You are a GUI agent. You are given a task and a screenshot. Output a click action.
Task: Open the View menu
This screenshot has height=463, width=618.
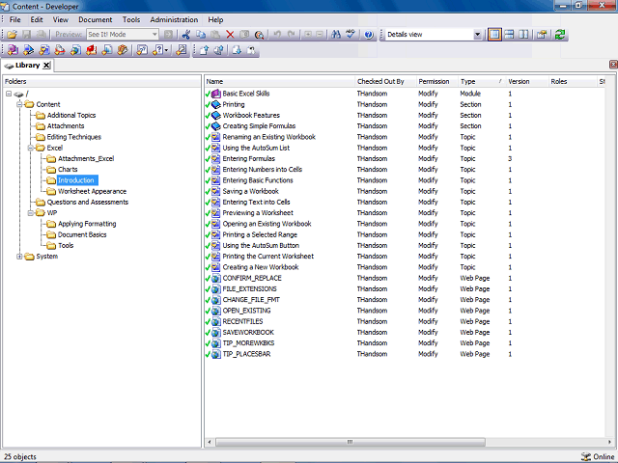[61, 19]
